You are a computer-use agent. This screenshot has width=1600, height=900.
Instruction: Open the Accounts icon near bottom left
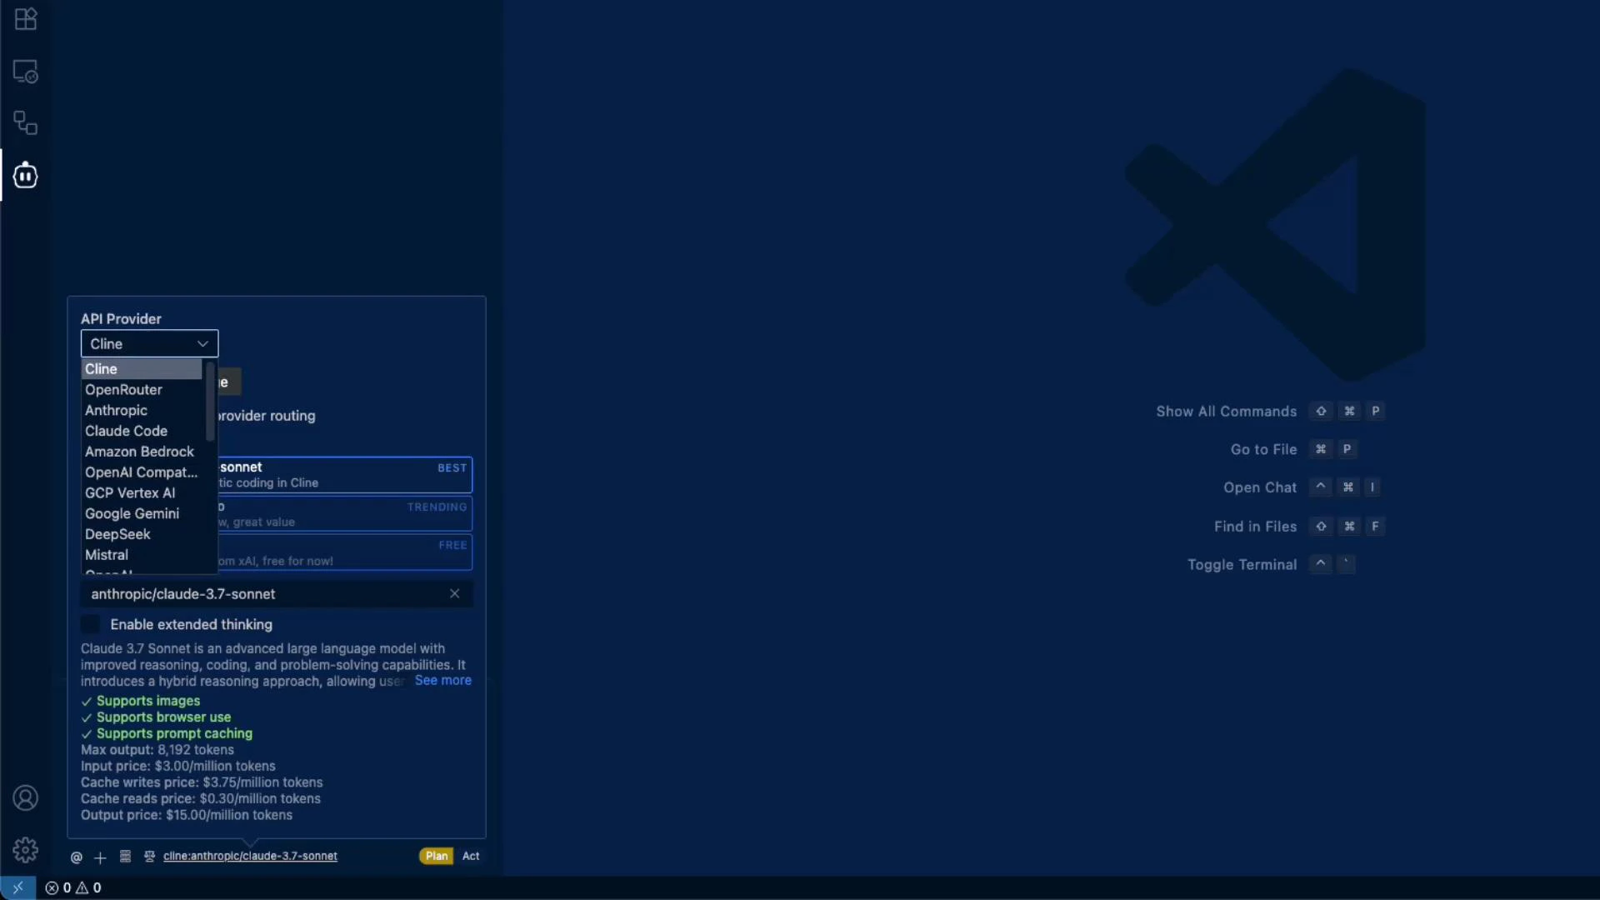coord(25,797)
